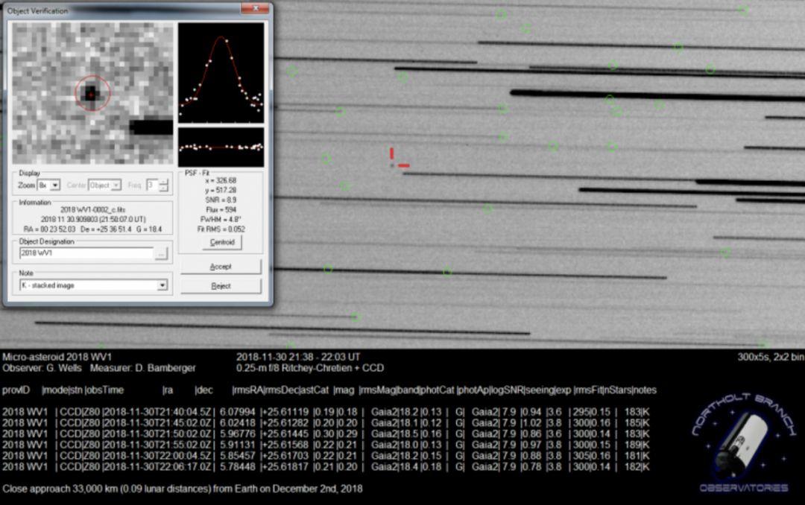Click the Freq value field
This screenshot has width=805, height=505.
[x=152, y=185]
